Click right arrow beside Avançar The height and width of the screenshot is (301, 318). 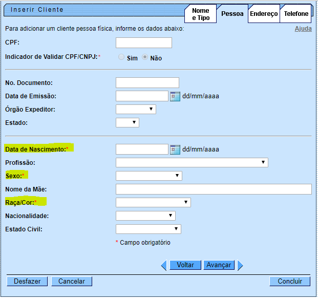point(240,265)
